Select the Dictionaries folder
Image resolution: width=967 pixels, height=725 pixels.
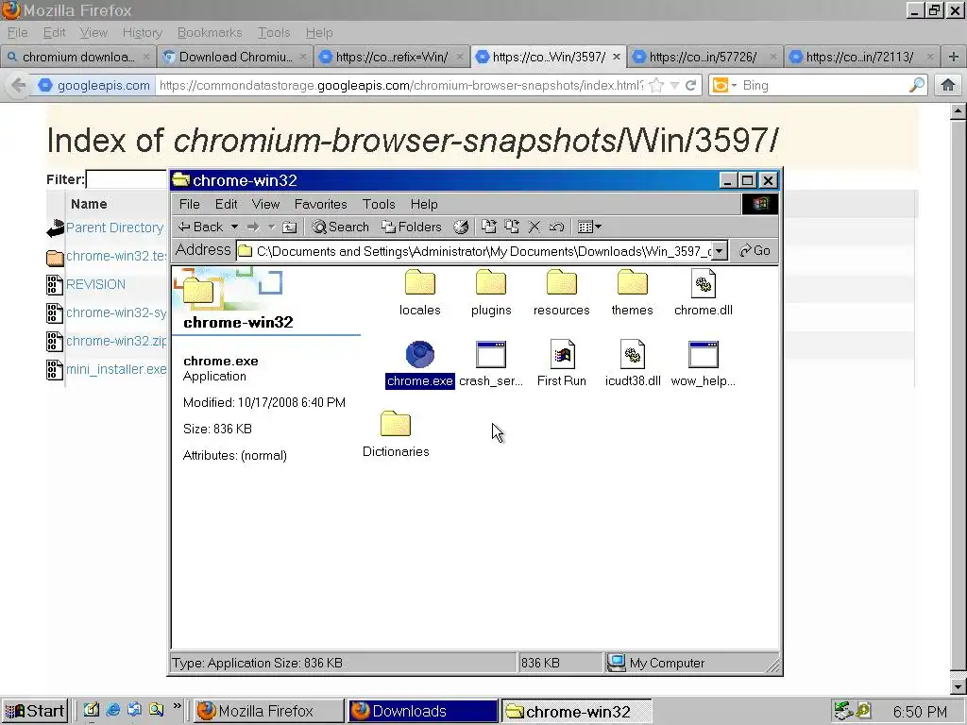tap(396, 434)
